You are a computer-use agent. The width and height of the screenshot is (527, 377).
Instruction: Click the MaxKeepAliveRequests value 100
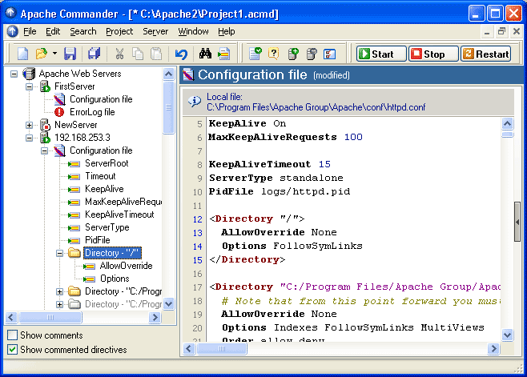click(353, 137)
